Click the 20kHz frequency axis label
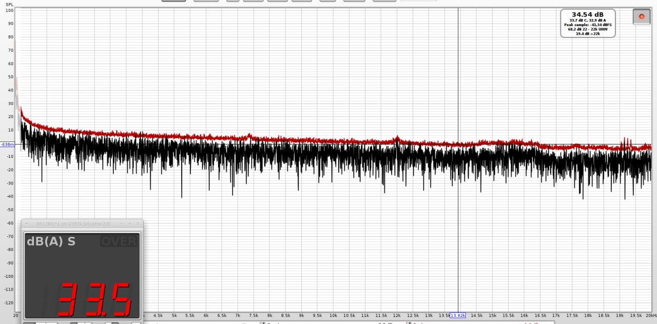This screenshot has height=324, width=657. click(x=651, y=316)
